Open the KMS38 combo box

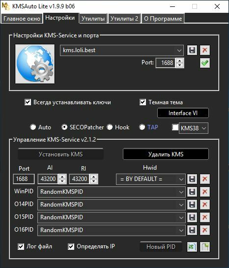194,128
